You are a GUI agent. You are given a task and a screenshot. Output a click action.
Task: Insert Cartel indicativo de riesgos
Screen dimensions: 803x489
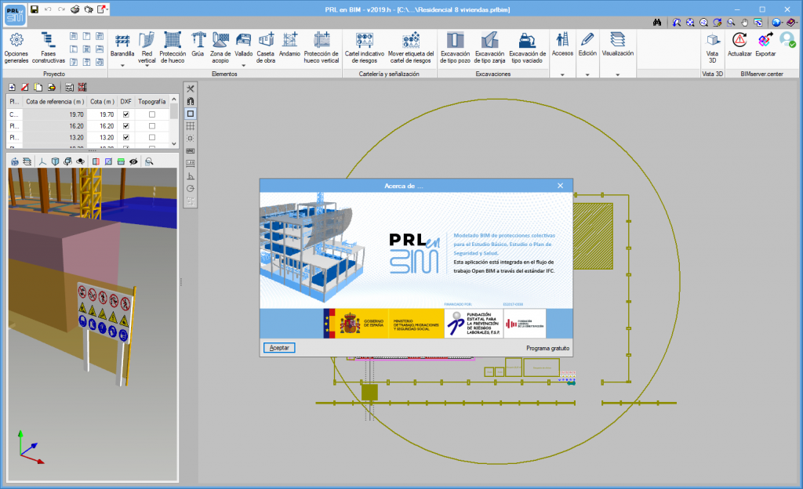(364, 48)
